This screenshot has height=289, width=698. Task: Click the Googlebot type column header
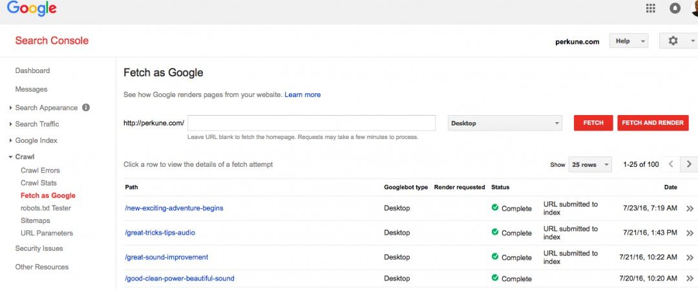click(x=406, y=187)
